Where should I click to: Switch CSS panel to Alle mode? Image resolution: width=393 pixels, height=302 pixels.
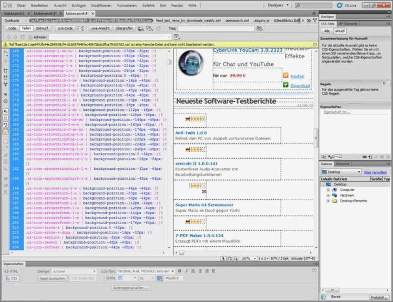327,31
